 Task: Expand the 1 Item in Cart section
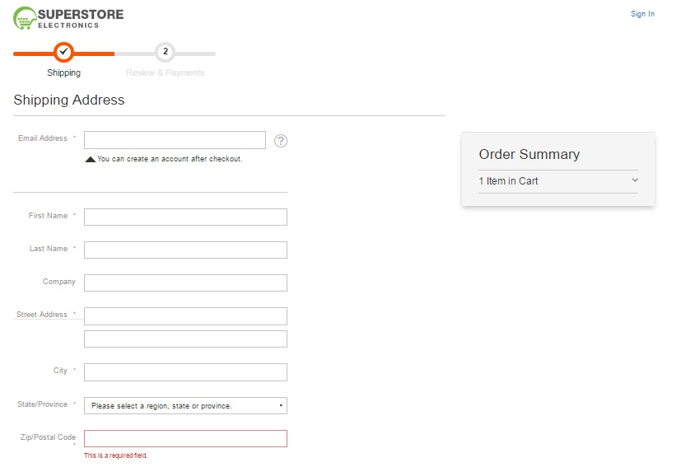pyautogui.click(x=509, y=181)
